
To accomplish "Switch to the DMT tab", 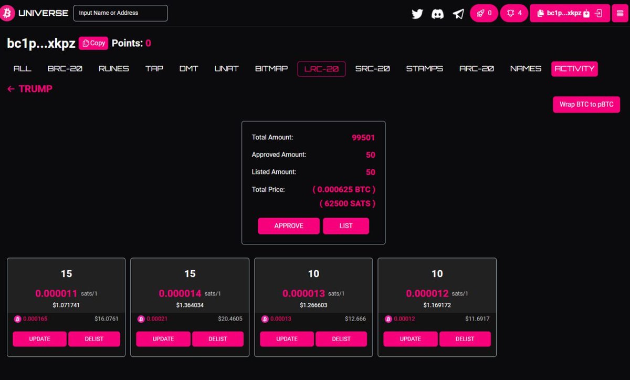I will [x=188, y=68].
